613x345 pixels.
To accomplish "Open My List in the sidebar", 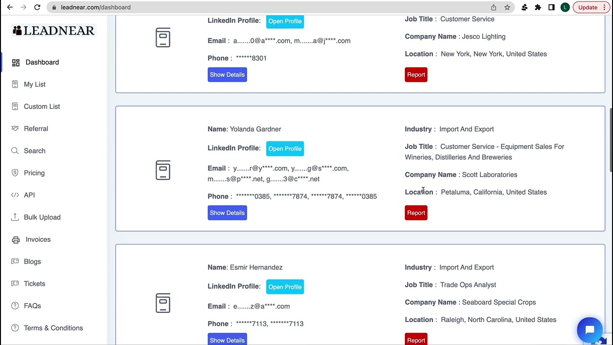I will (x=34, y=84).
